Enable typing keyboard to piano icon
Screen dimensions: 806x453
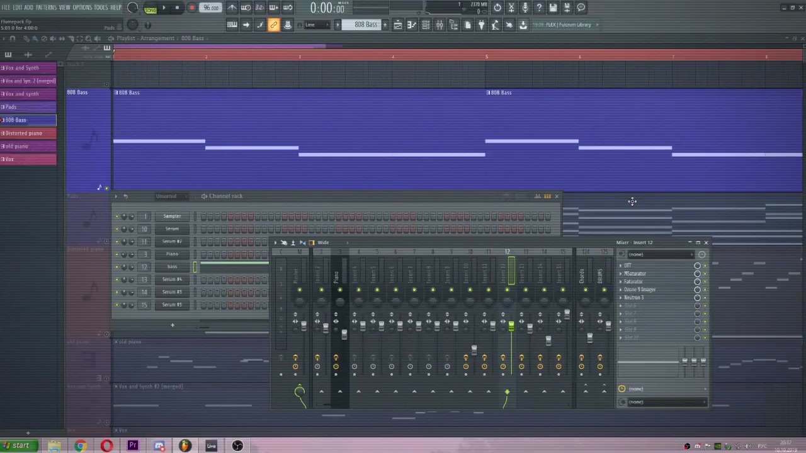[x=232, y=25]
